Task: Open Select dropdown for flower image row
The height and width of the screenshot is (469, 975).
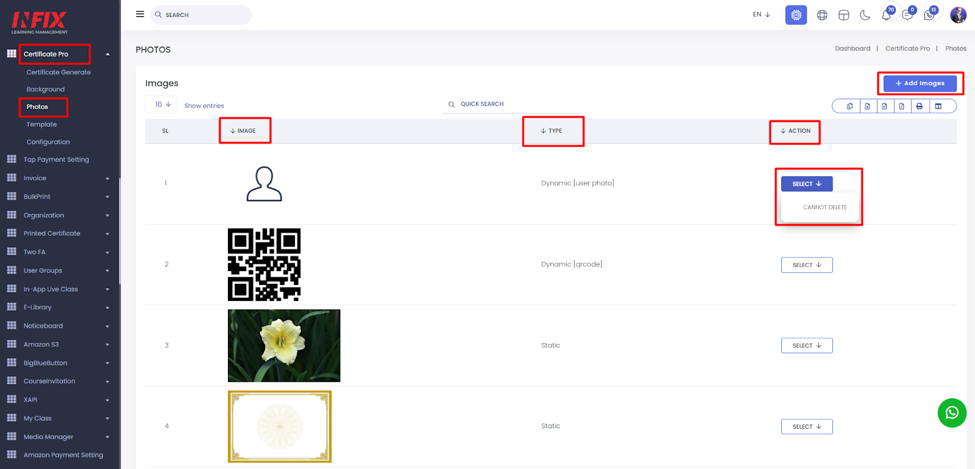Action: [x=807, y=345]
